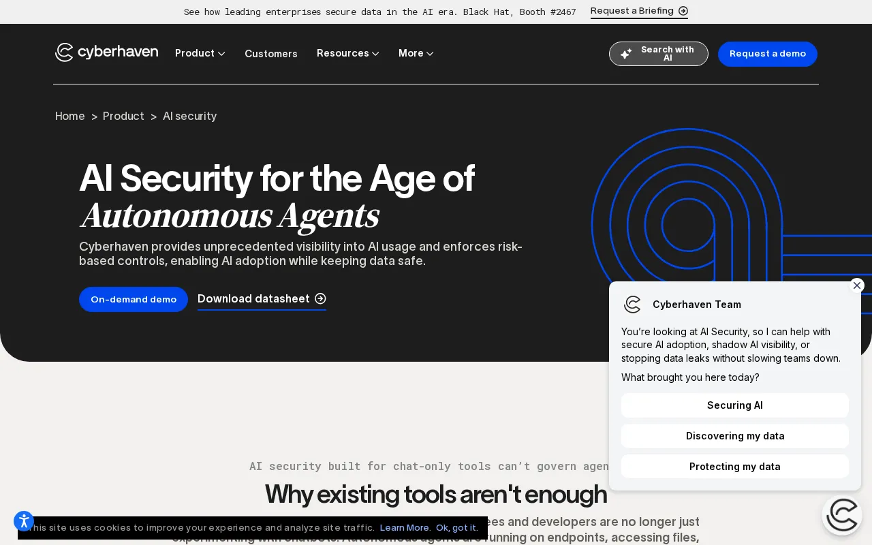Click the sparkle icon in Search with AI
The image size is (872, 545).
tap(626, 54)
